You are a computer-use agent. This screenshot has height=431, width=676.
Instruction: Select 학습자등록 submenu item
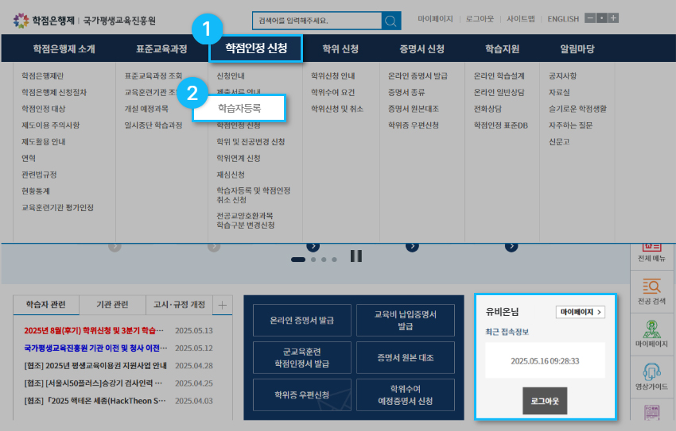point(239,108)
